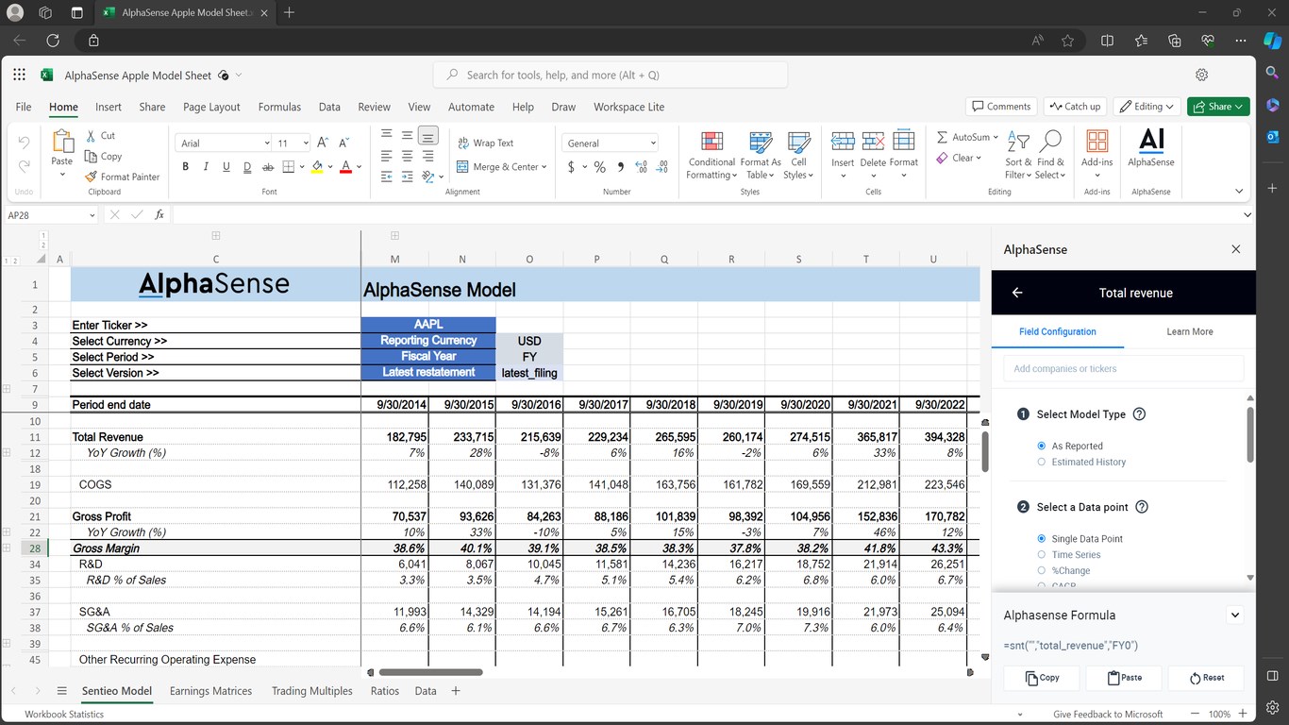Expand the General number format dropdown

coord(611,143)
